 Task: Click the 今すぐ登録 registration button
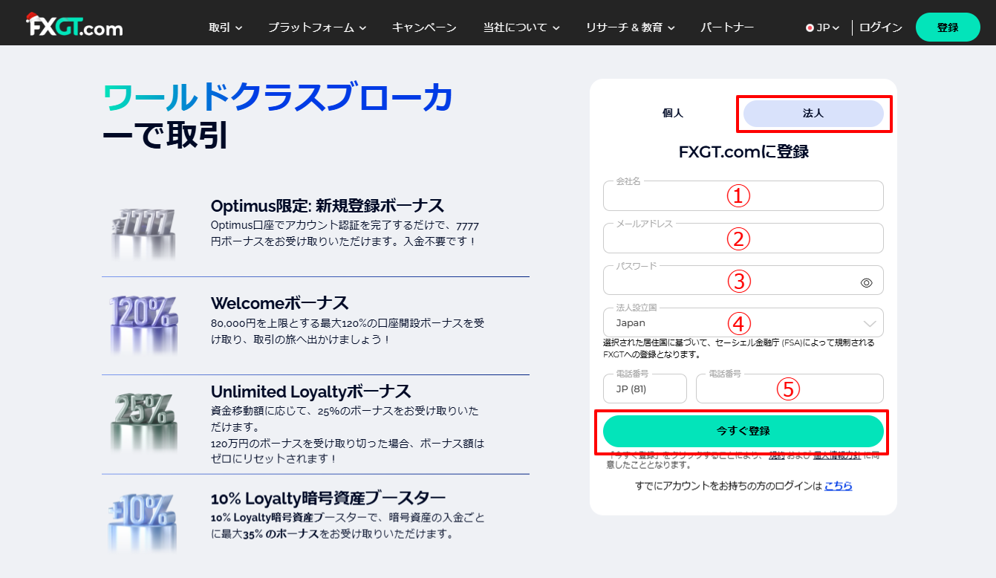tap(743, 431)
